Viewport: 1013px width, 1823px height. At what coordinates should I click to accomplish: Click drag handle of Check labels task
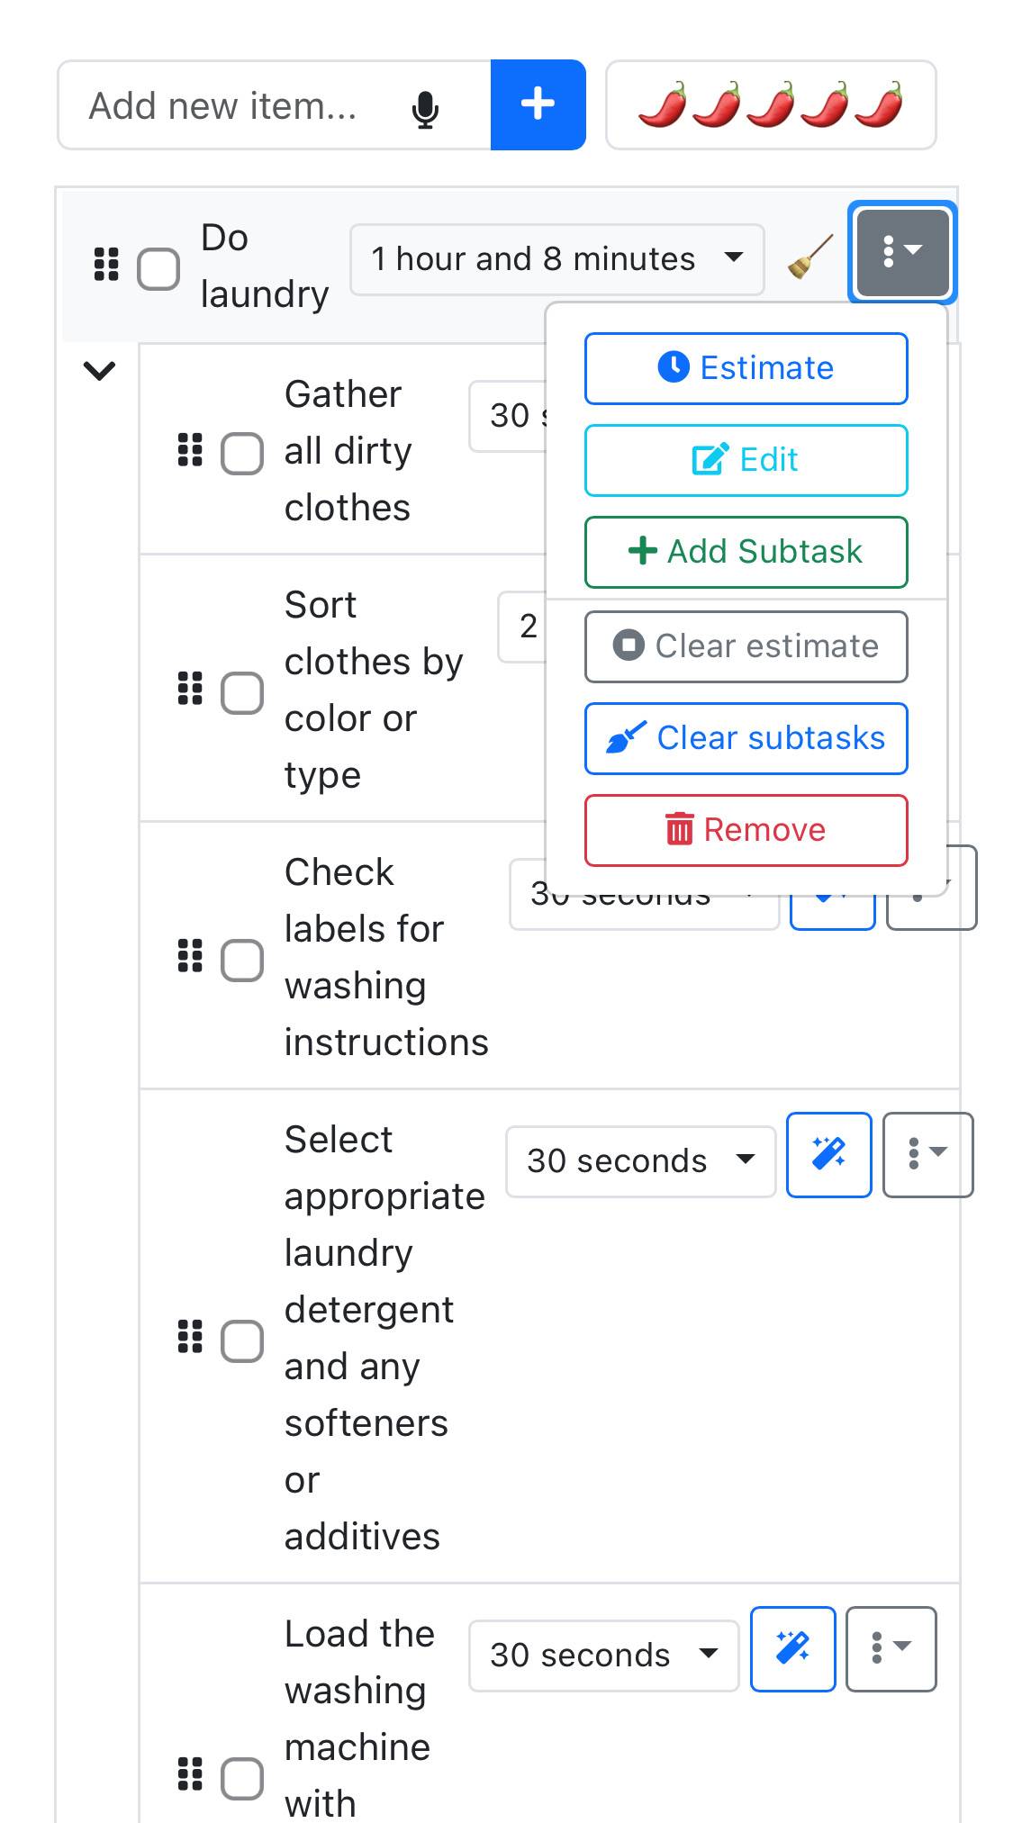coord(190,956)
